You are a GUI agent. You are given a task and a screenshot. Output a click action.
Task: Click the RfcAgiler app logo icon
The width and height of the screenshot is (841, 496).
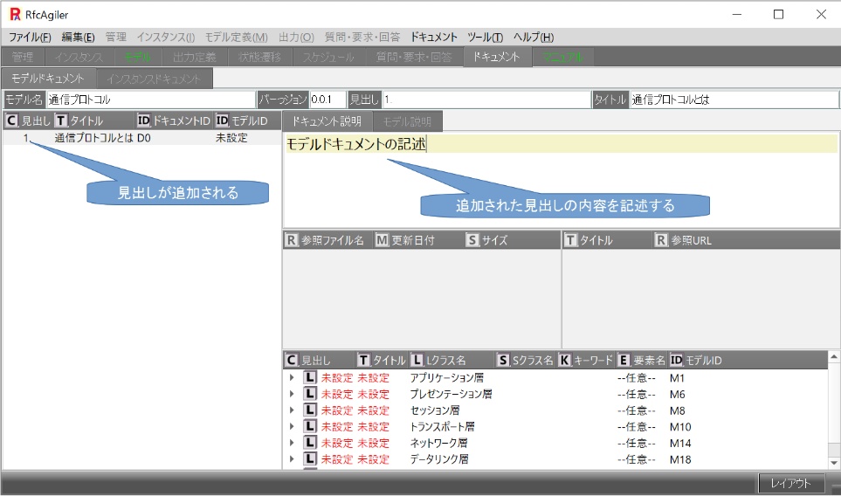pyautogui.click(x=15, y=15)
